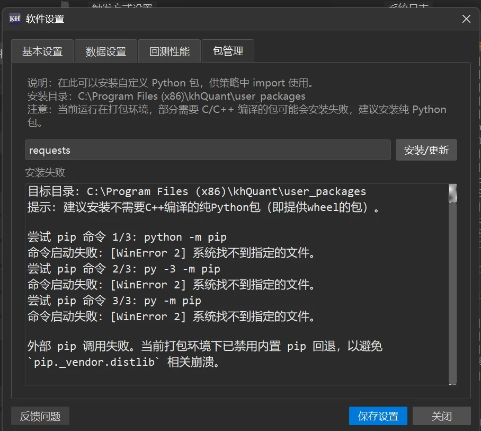The image size is (481, 431).
Task: Select the 包管理 tab
Action: point(228,51)
